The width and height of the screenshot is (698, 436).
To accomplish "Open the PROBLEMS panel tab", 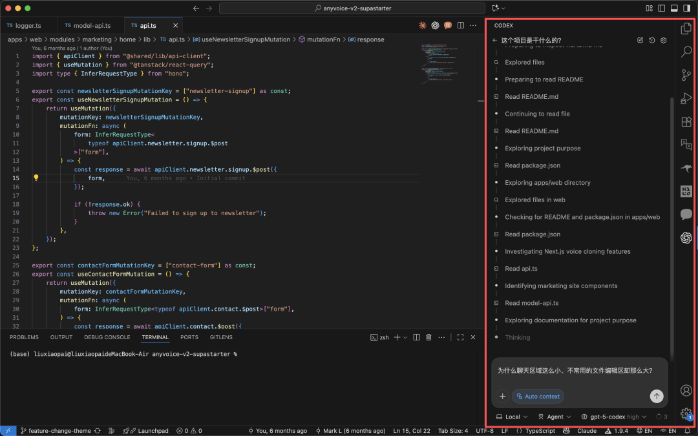I will (24, 337).
